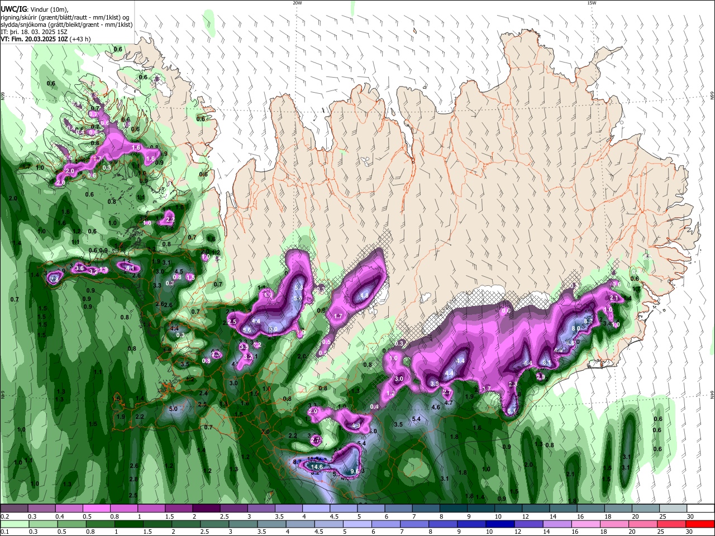Click the '3.9' value on the south coast
The image size is (715, 536).
click(x=435, y=384)
